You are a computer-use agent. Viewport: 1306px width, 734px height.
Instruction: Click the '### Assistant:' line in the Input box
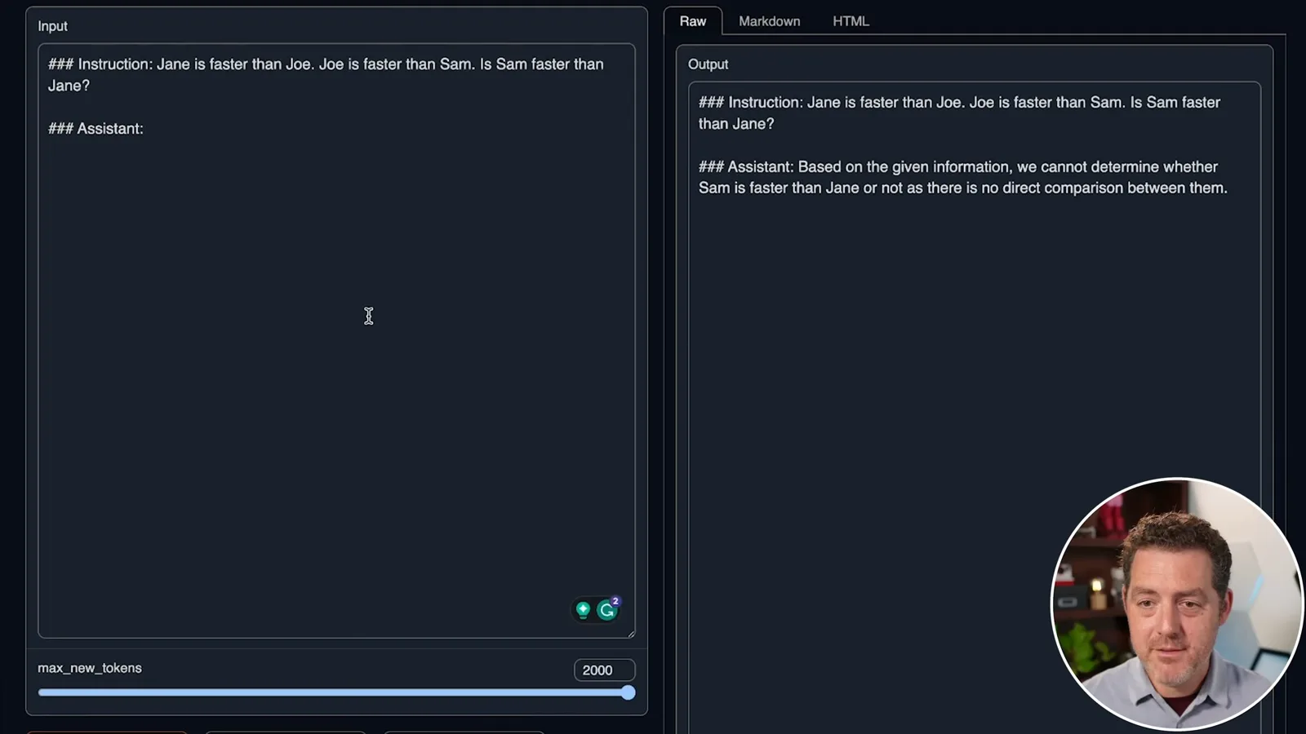tap(96, 129)
